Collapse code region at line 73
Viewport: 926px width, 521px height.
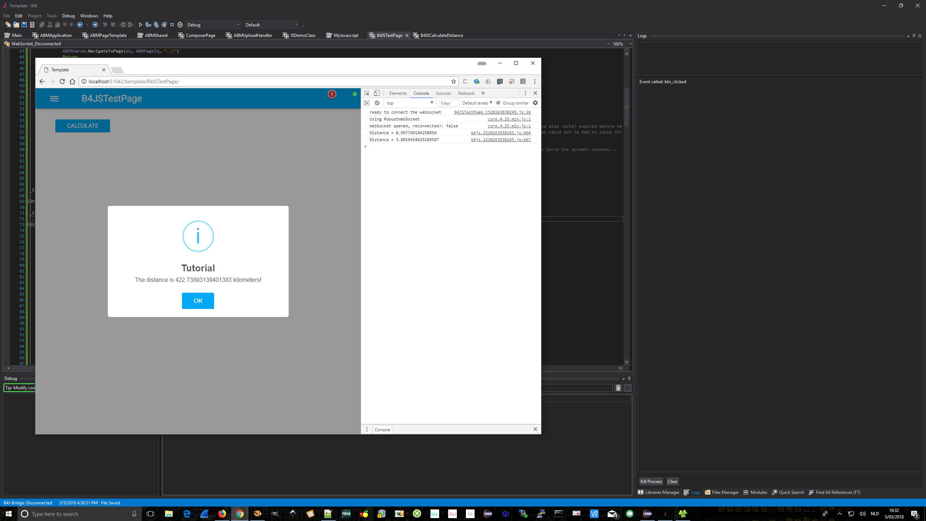click(x=30, y=225)
